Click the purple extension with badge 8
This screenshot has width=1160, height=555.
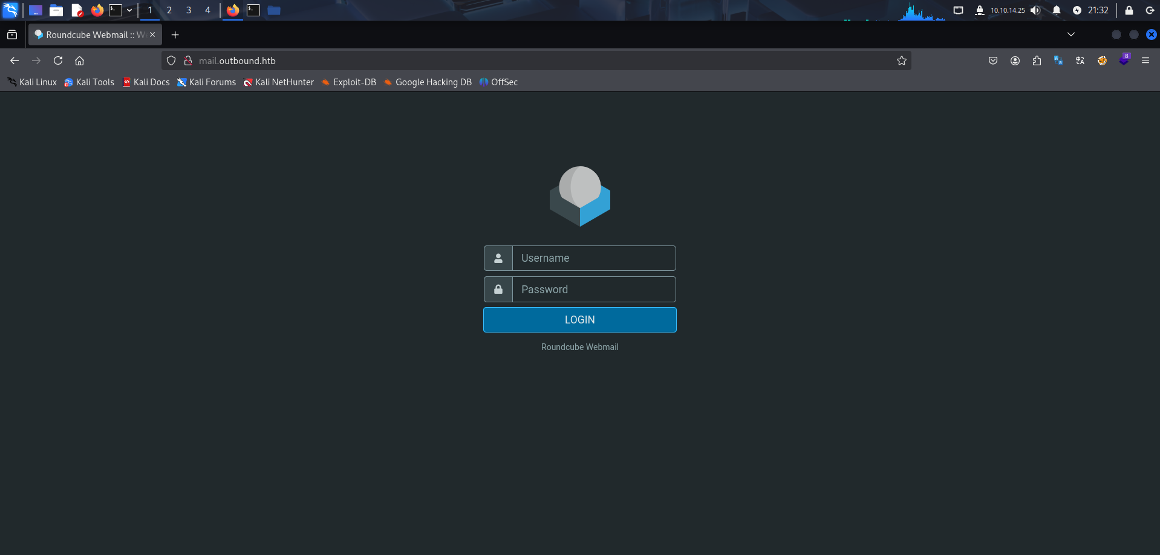tap(1124, 60)
